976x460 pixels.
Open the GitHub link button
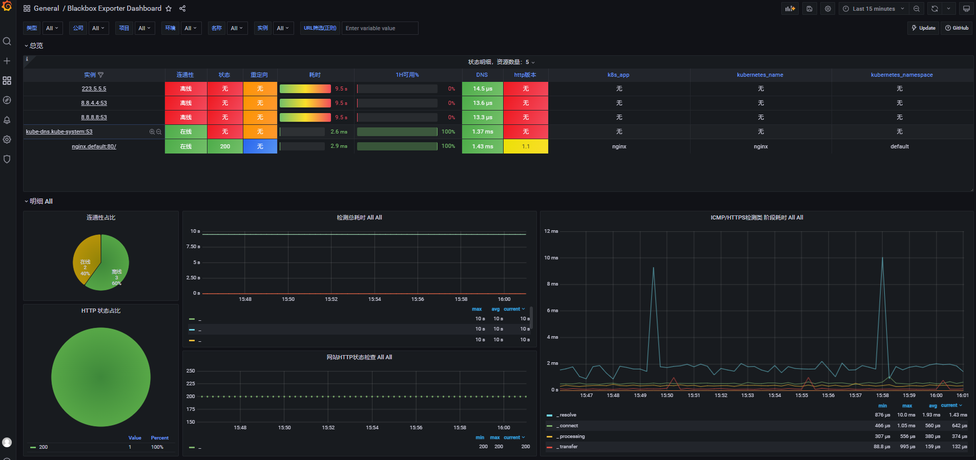pos(957,28)
